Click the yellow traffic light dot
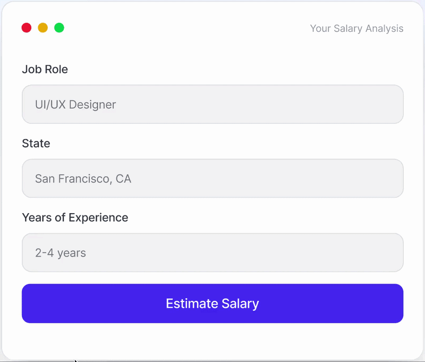 click(43, 27)
